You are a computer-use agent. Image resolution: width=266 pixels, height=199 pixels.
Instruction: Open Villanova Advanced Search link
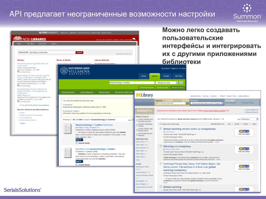tap(68, 93)
